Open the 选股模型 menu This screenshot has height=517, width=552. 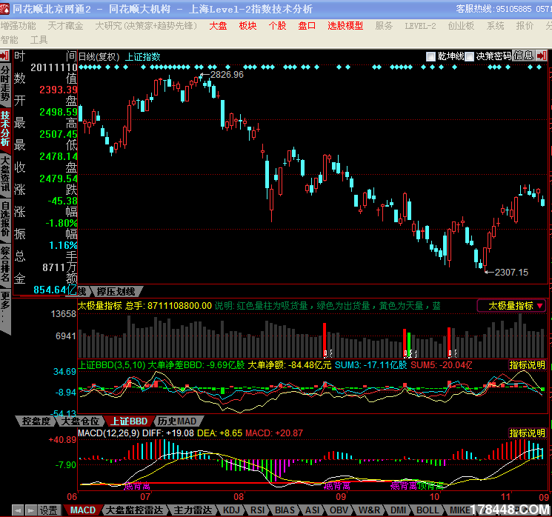point(345,26)
